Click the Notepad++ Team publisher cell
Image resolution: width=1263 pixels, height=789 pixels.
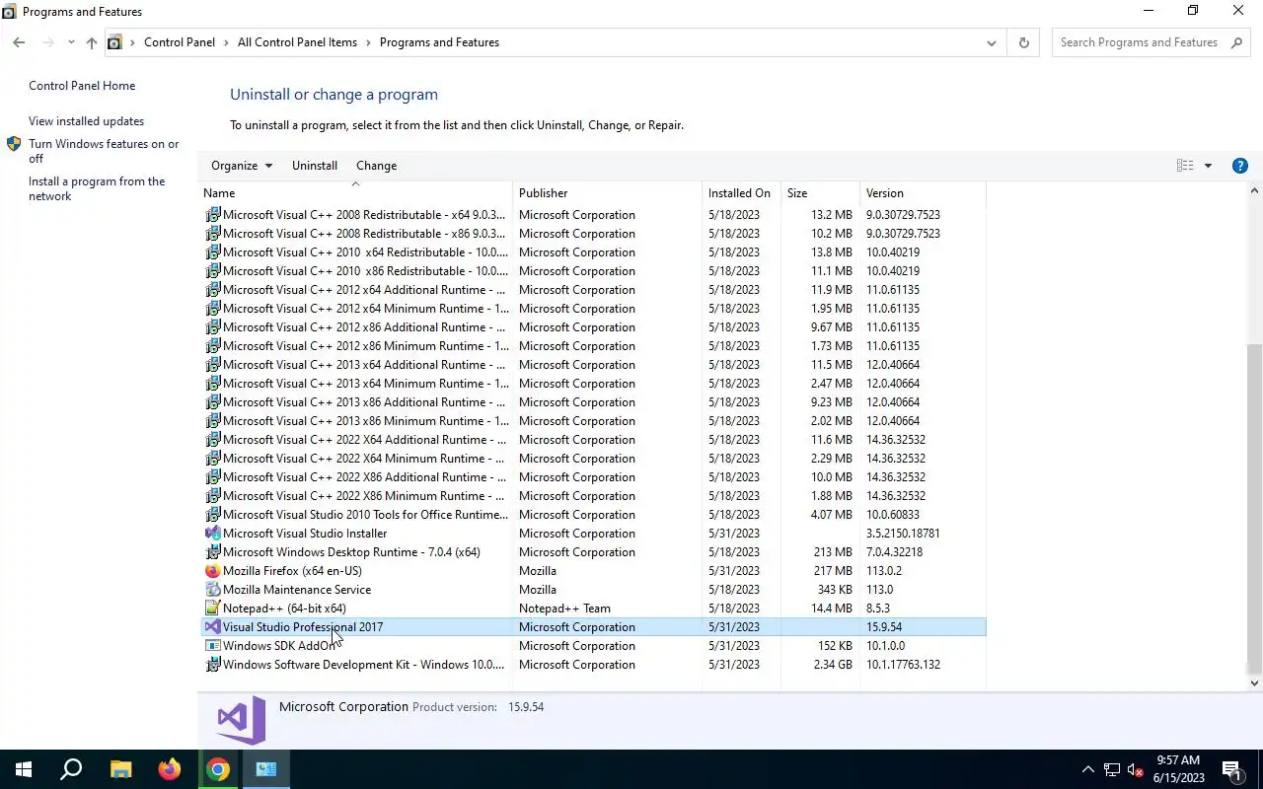coord(564,609)
